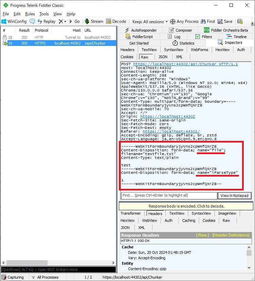Toggle the Decode button

pyautogui.click(x=116, y=21)
